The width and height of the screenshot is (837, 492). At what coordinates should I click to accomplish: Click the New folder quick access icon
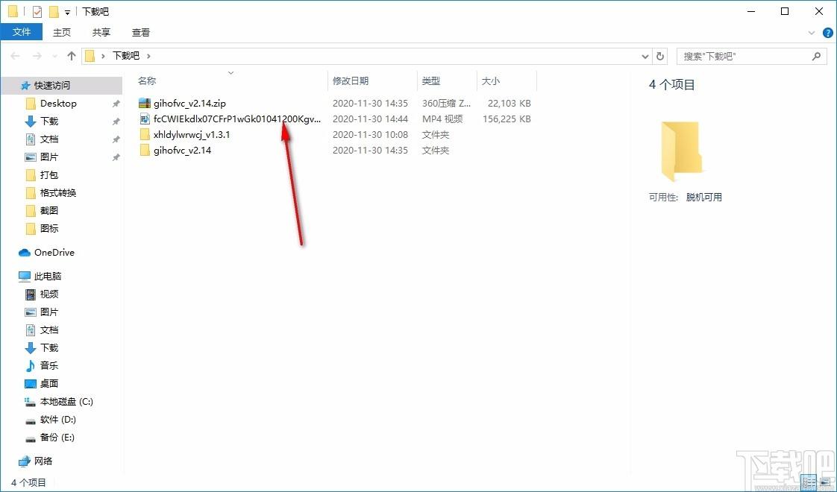click(54, 11)
